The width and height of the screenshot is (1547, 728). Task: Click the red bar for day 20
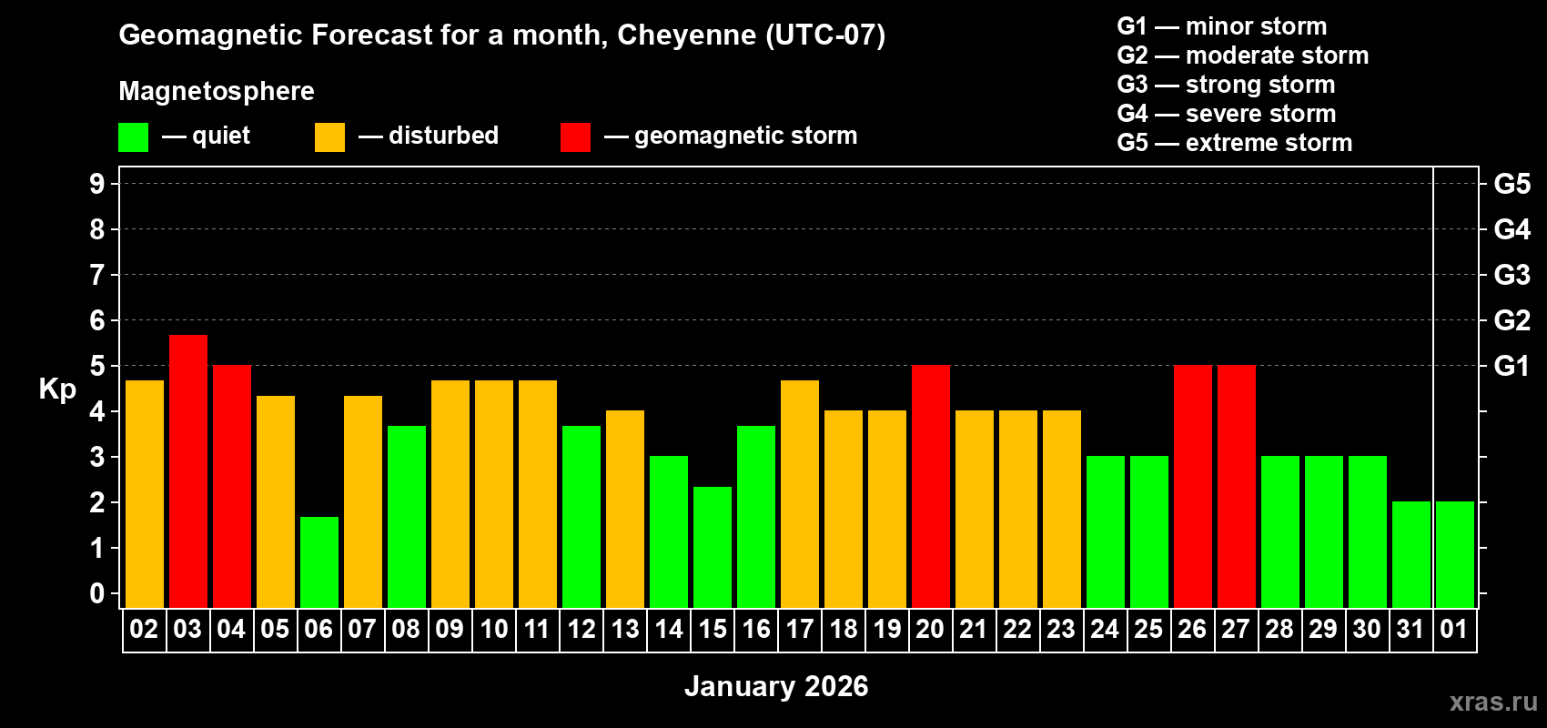[931, 487]
